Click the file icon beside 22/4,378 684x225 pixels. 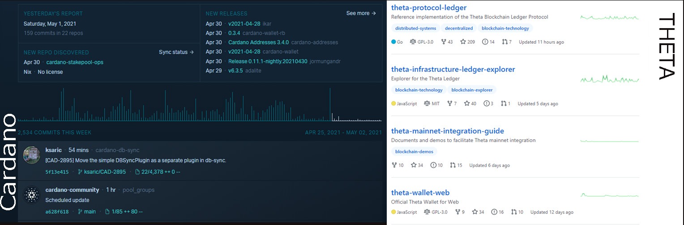pyautogui.click(x=137, y=172)
